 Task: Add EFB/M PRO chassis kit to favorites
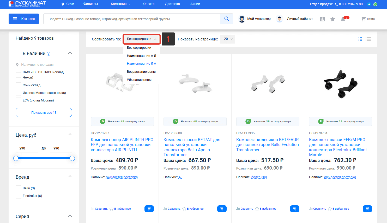338,209
